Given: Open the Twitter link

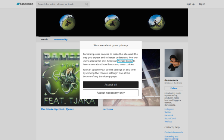Looking at the screenshot, I should 168,112.
